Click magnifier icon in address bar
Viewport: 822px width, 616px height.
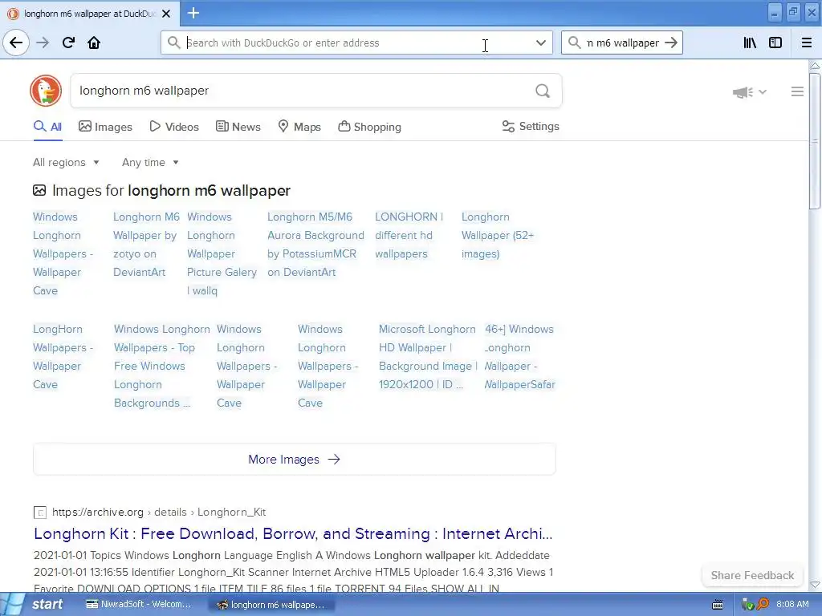[173, 43]
